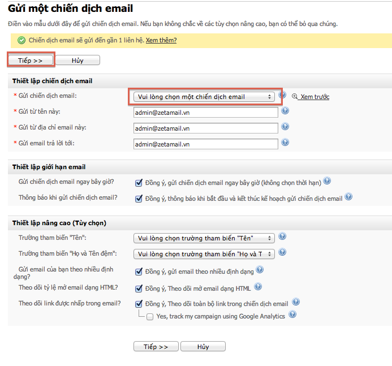
Task: Expand "Họ và Tên đệm" field dropdown
Action: [x=204, y=254]
